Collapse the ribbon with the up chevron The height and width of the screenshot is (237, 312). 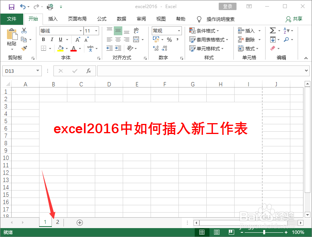tap(306, 58)
